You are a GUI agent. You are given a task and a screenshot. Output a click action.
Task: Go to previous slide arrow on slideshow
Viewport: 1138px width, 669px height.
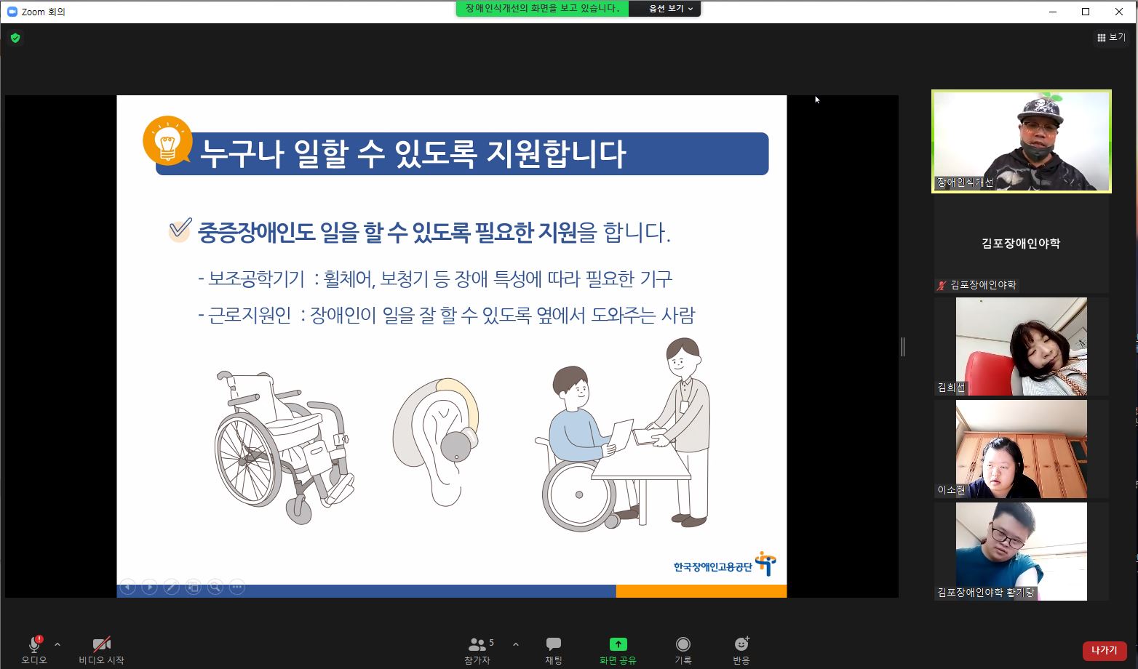[x=128, y=587]
